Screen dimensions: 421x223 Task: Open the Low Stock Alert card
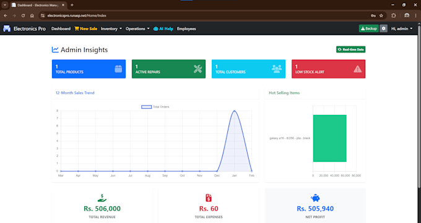pos(328,69)
